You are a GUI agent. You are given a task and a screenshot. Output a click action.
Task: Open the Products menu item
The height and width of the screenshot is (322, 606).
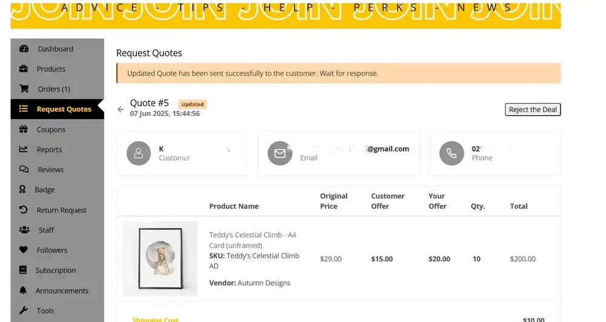pos(57,69)
